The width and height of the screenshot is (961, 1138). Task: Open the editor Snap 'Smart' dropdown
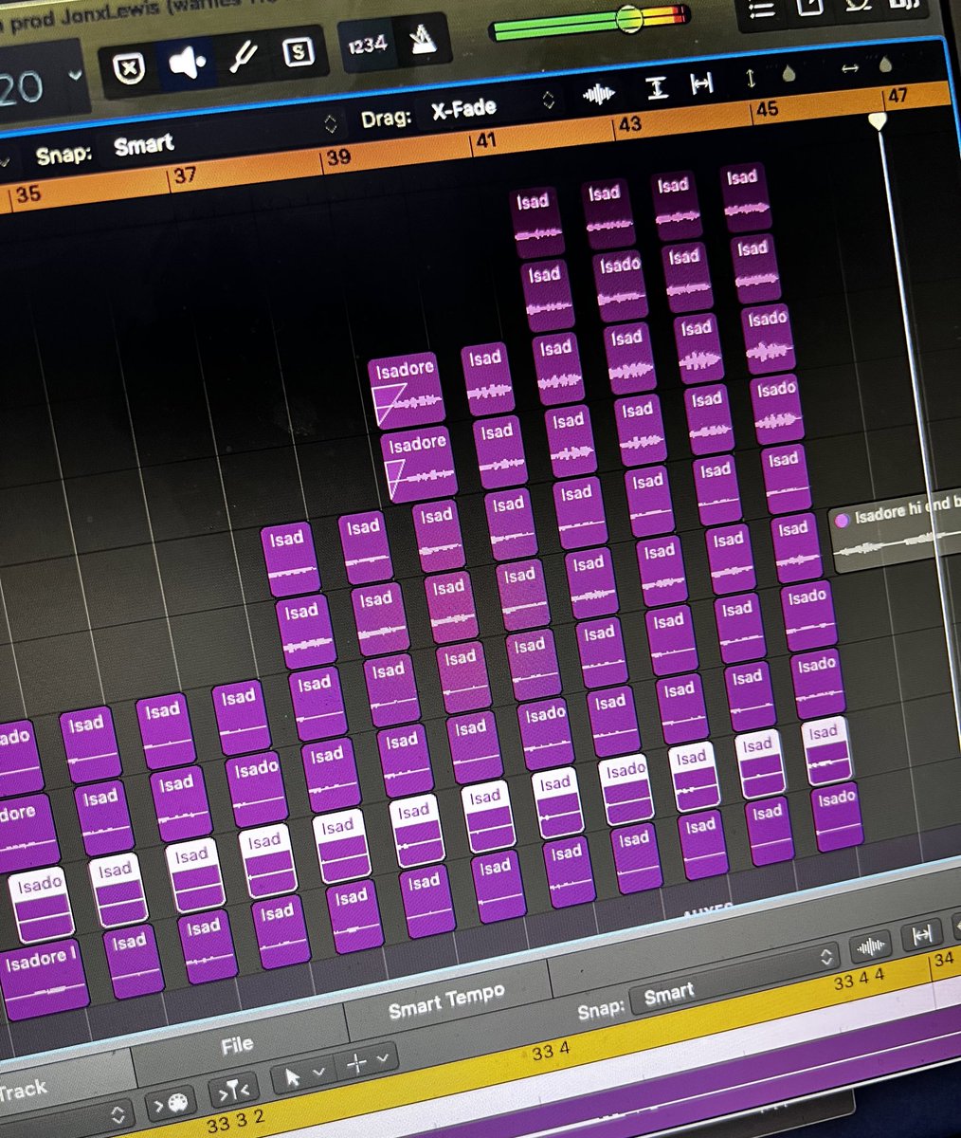(734, 979)
